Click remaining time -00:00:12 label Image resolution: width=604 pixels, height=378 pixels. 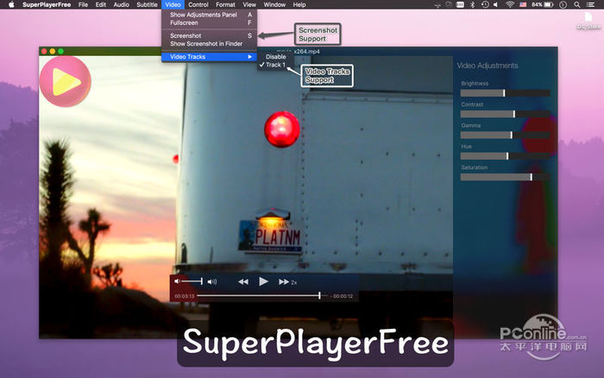coord(342,296)
